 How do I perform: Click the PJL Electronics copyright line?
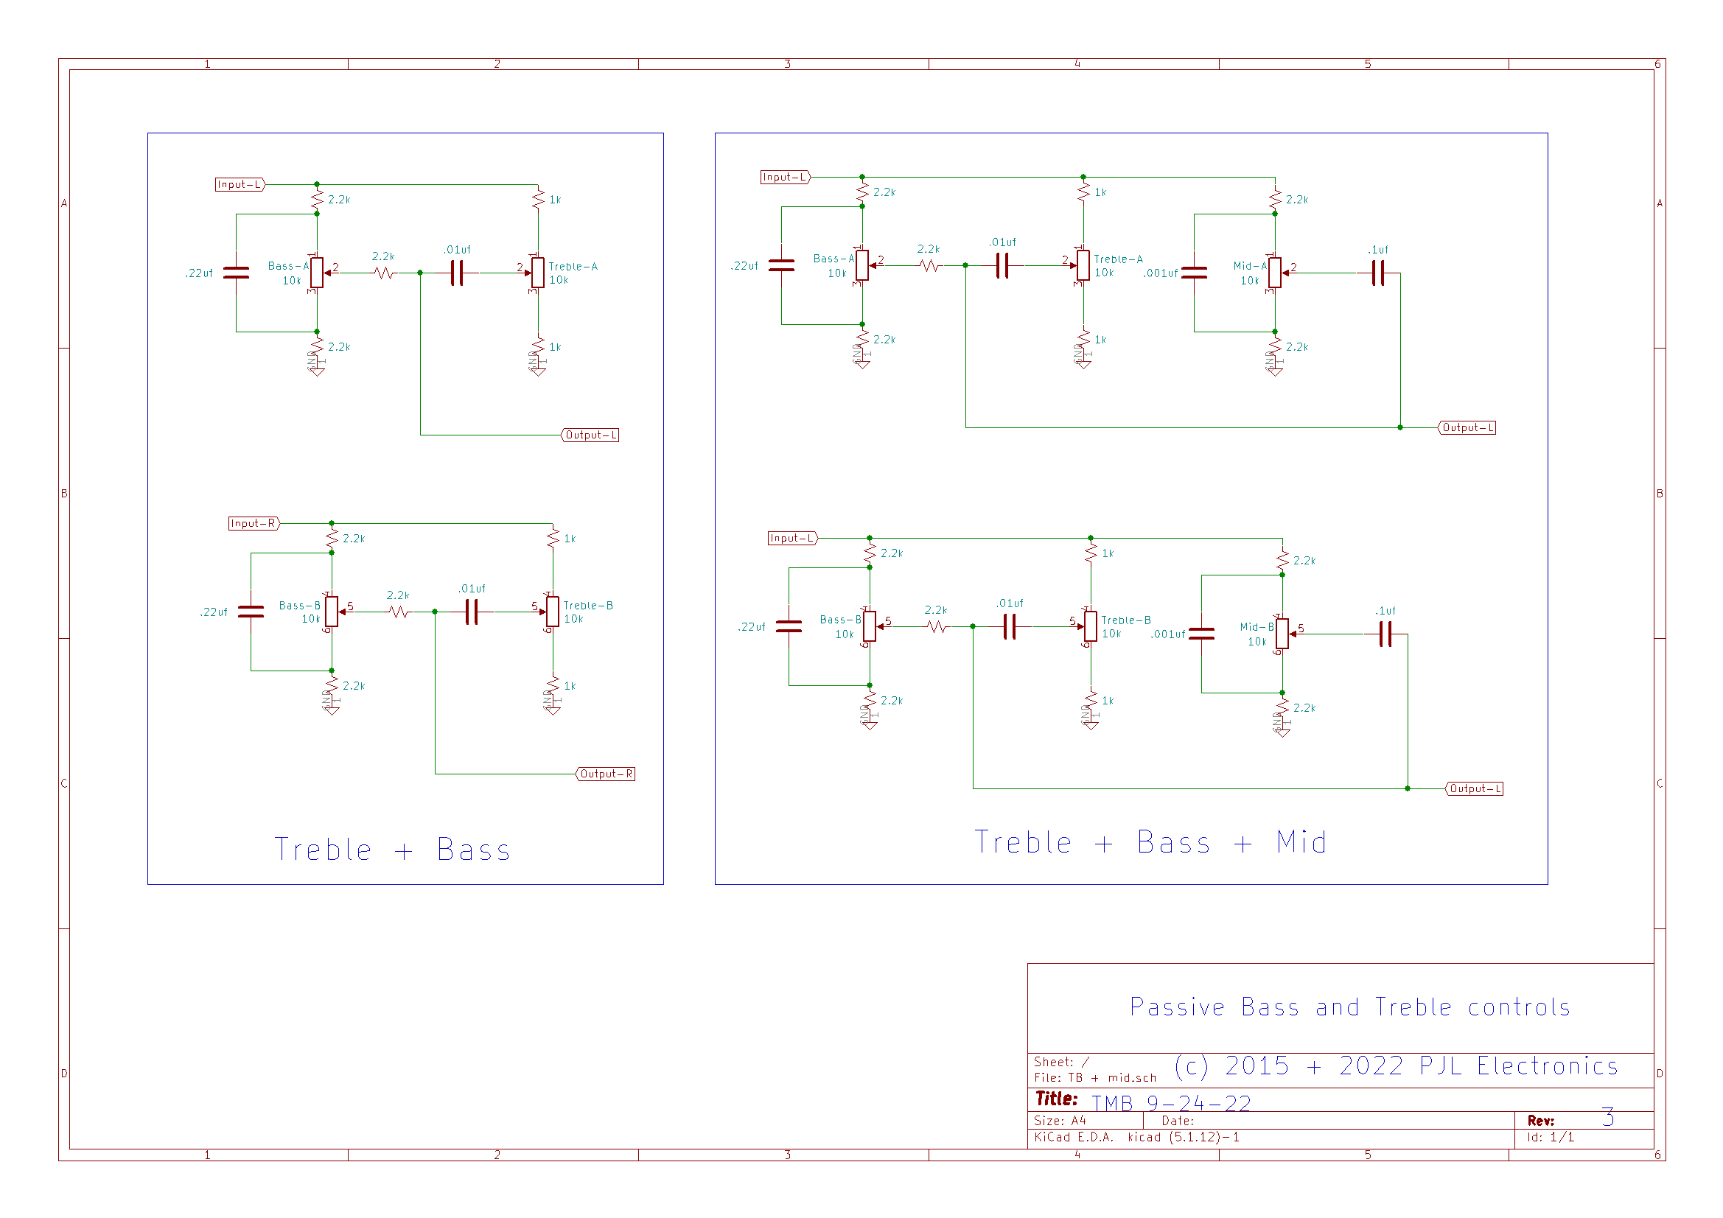[1396, 1066]
